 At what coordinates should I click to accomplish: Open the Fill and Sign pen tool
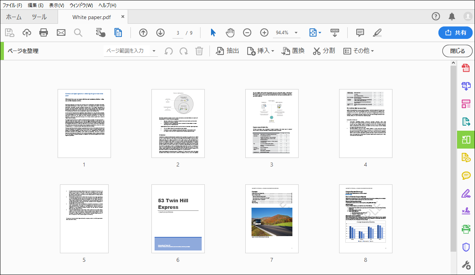pos(466,193)
